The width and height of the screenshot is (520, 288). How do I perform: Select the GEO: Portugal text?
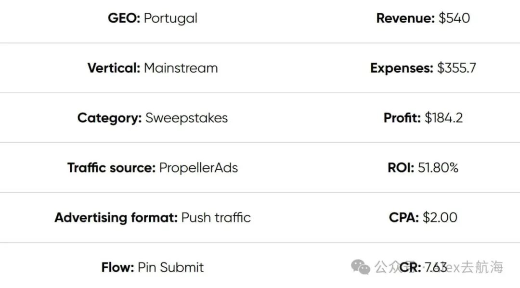click(153, 18)
